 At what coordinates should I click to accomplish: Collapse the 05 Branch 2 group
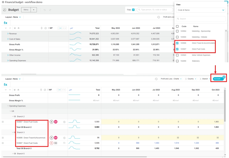point(12,116)
